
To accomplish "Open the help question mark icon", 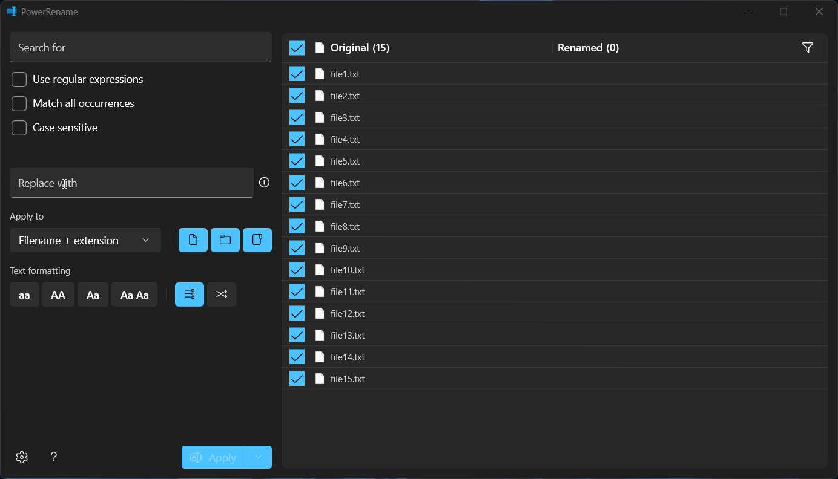I will [x=54, y=457].
